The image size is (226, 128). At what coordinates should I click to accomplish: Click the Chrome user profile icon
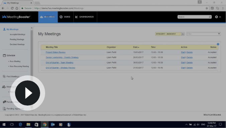click(x=200, y=2)
